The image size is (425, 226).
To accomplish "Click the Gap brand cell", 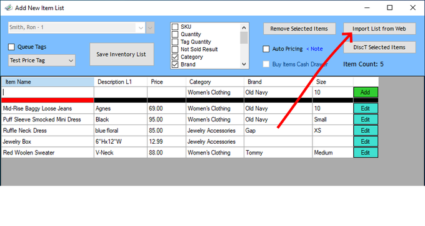I will 278,131.
